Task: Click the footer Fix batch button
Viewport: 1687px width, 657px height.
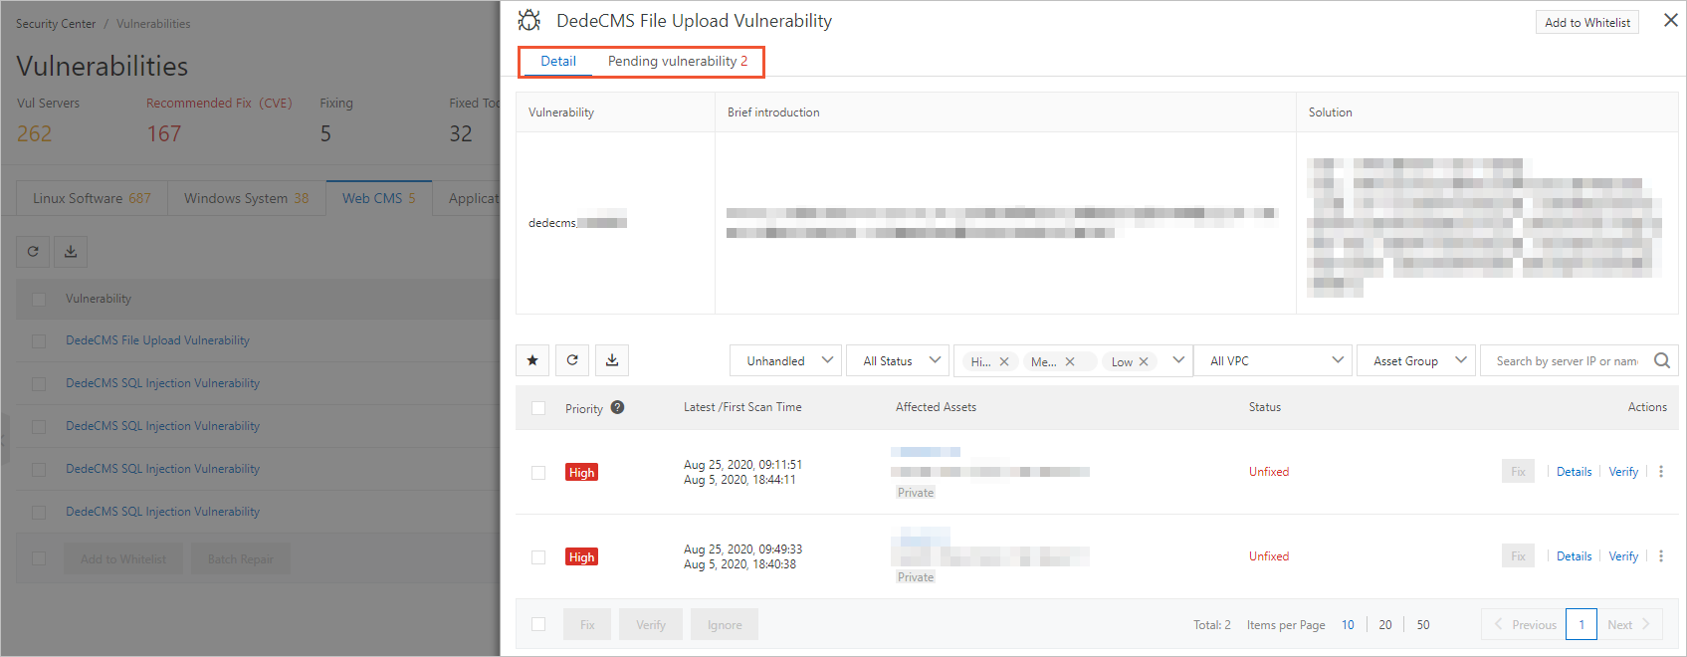Action: (587, 624)
